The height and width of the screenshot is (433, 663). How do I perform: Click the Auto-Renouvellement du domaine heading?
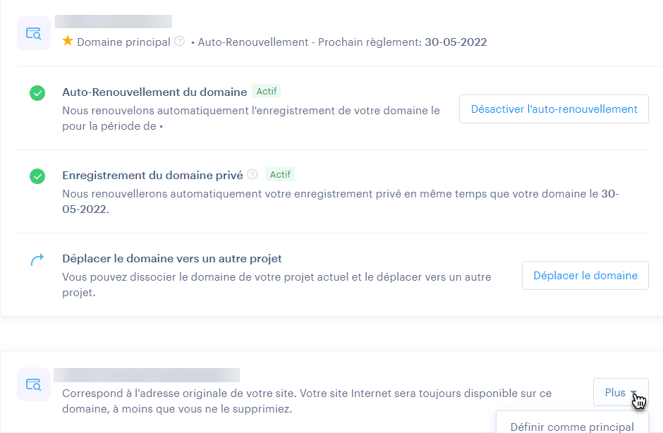(154, 92)
